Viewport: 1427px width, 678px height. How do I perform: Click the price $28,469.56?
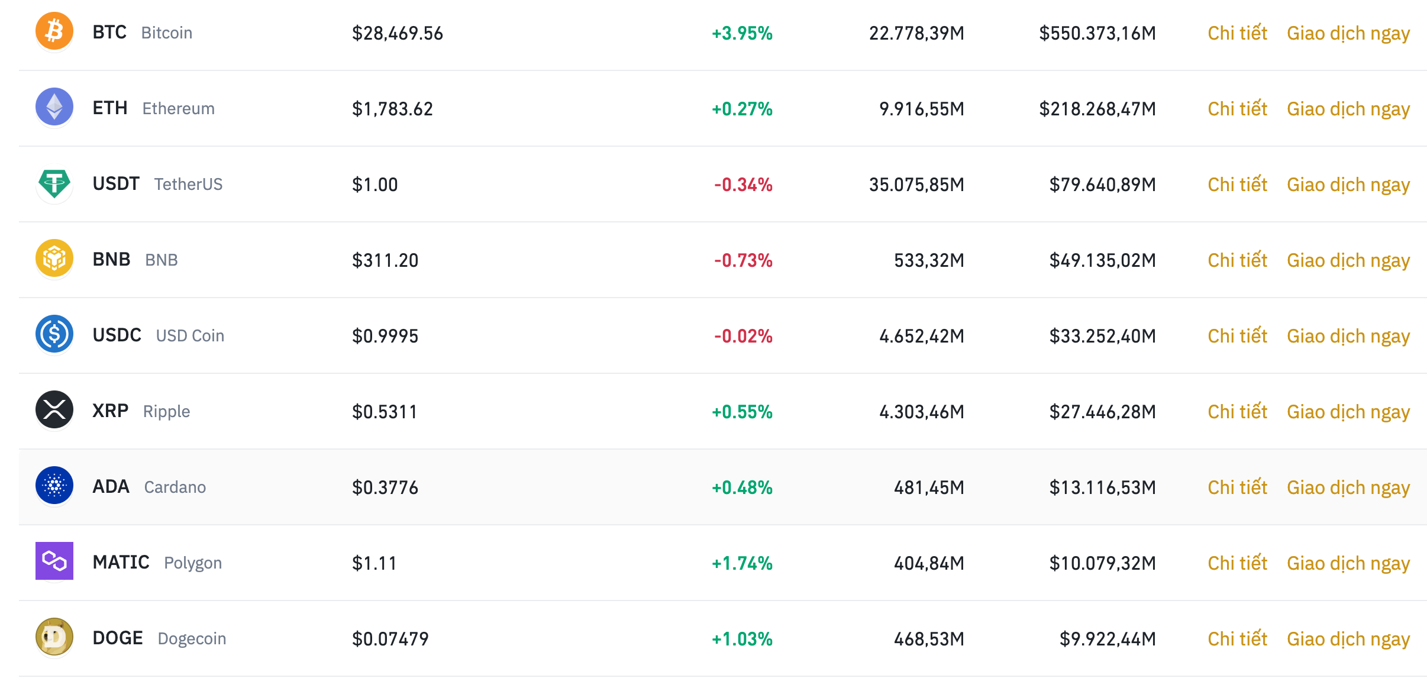[398, 33]
